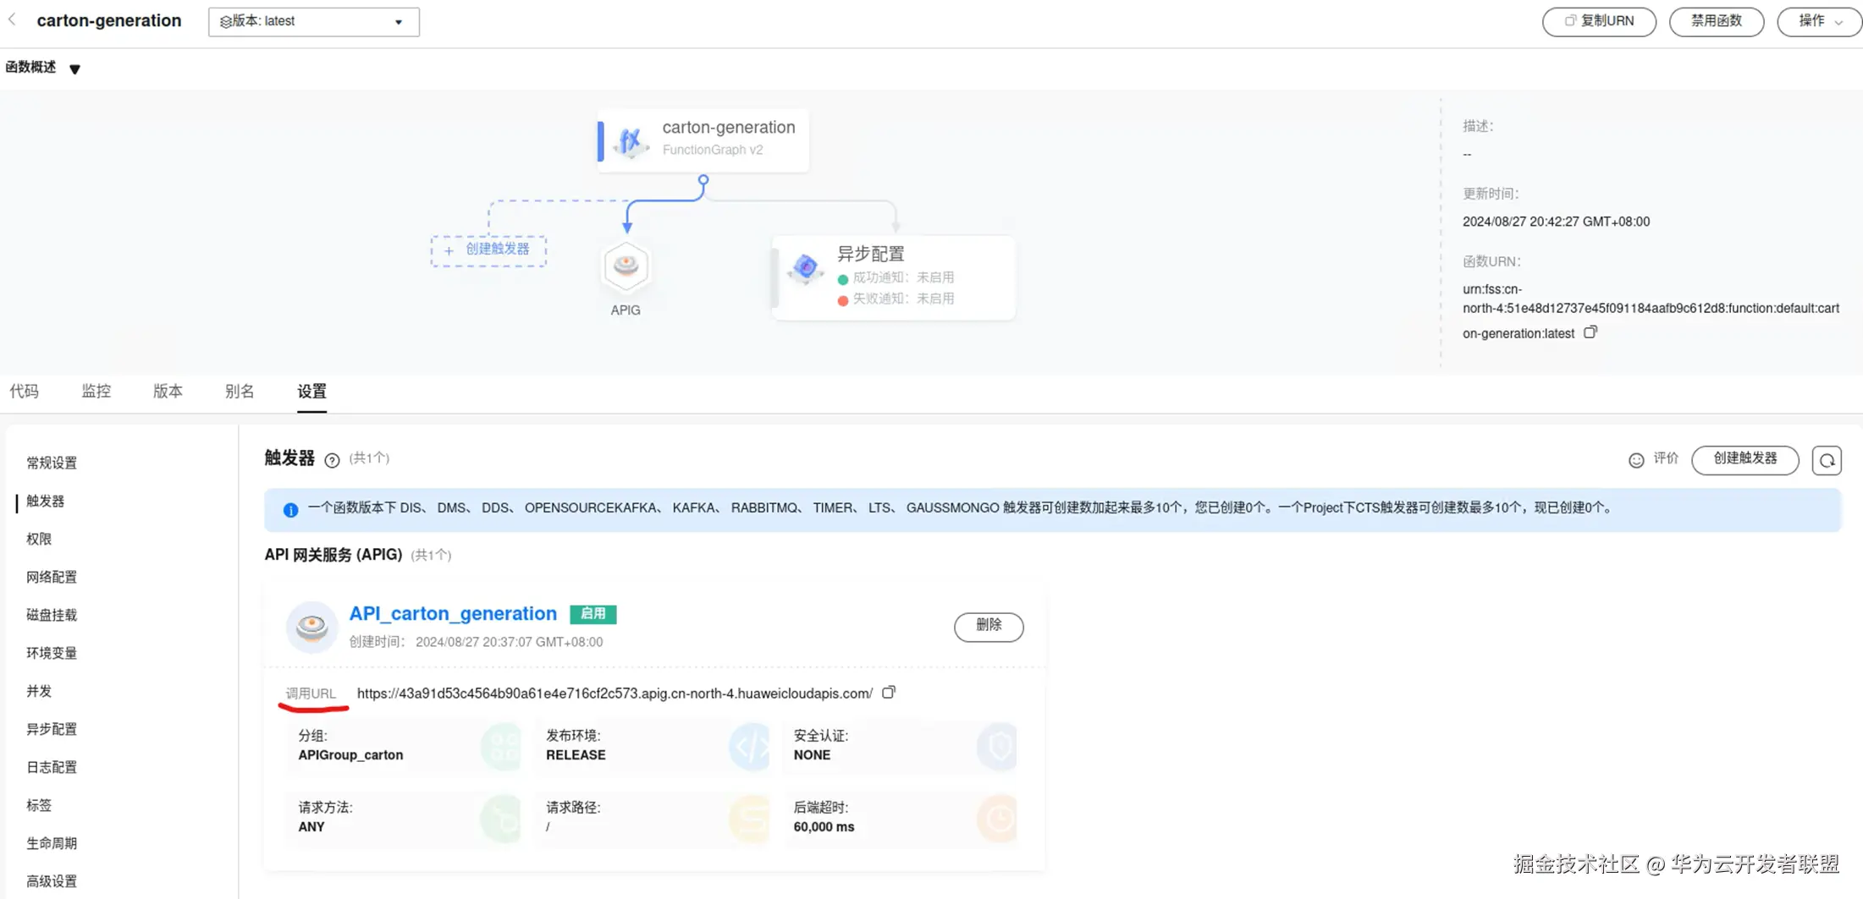Copy the function URN

1590,332
